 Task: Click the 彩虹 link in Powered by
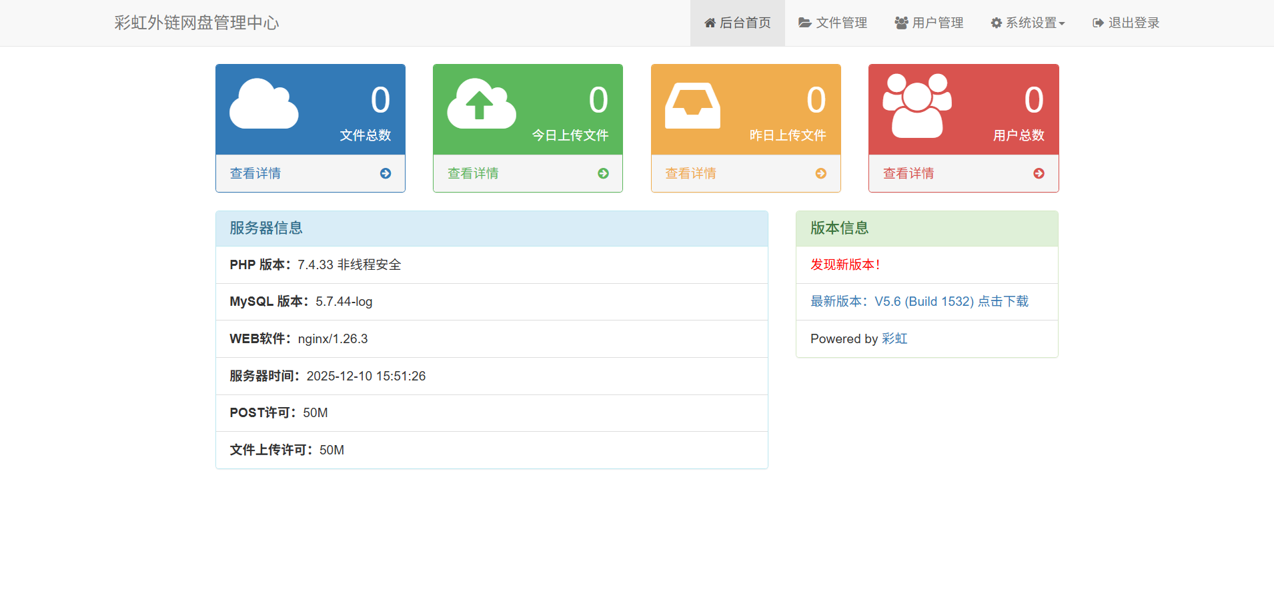point(896,338)
